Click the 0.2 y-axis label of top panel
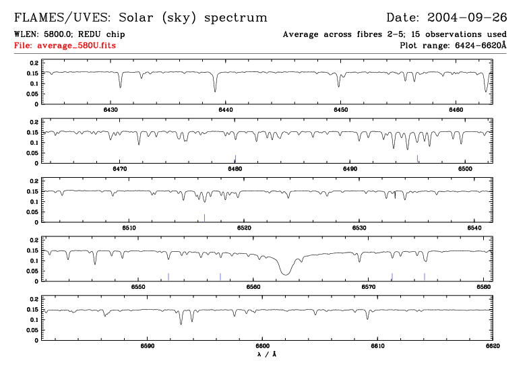 click(34, 63)
